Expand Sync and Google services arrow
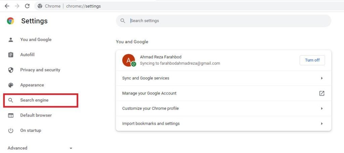 click(x=321, y=78)
